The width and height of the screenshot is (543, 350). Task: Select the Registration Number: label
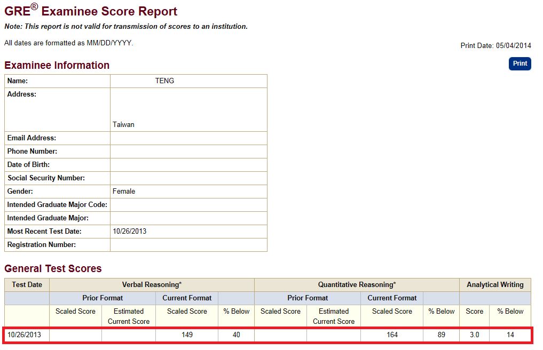(42, 244)
